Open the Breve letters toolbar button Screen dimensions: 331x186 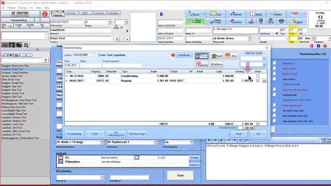pos(194,14)
